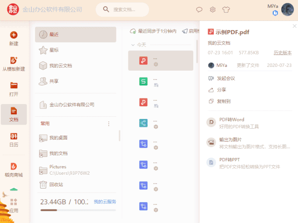Click the navigation panel scrollbar handle
The image size is (298, 223).
(x=119, y=136)
